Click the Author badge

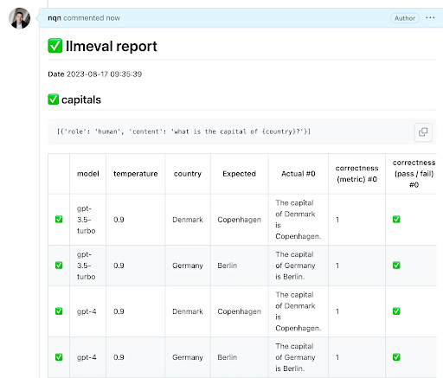[x=405, y=18]
